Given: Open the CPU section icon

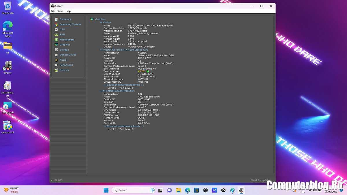Looking at the screenshot, I should 56,29.
